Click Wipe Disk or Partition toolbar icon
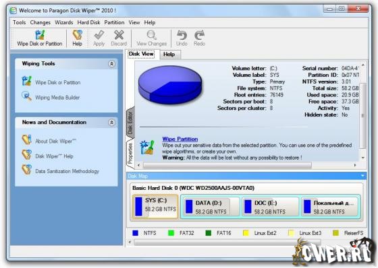Screen dimensions: 378x268 pyautogui.click(x=40, y=35)
